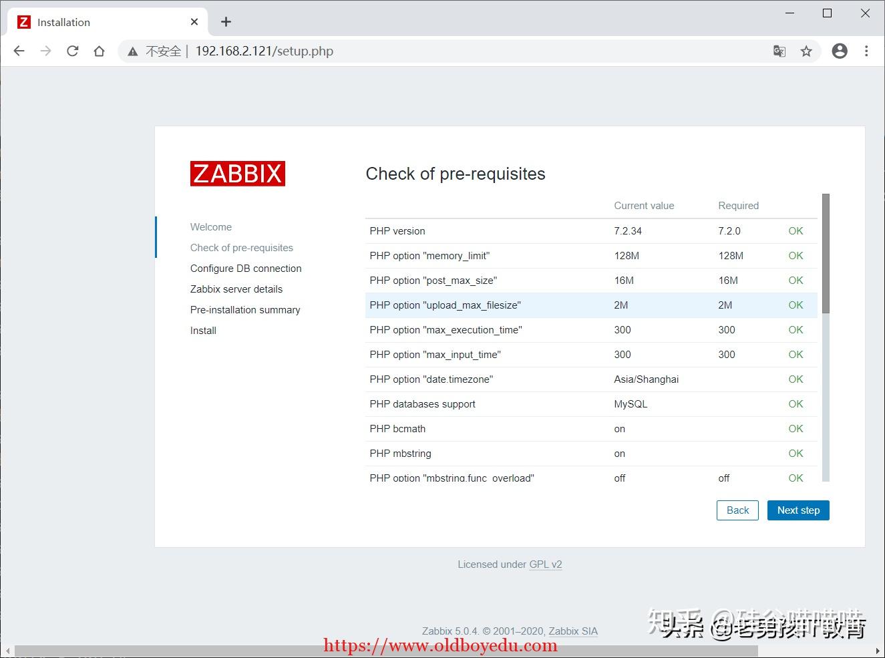The width and height of the screenshot is (885, 658).
Task: Translate this page with the translate icon
Action: (x=779, y=51)
